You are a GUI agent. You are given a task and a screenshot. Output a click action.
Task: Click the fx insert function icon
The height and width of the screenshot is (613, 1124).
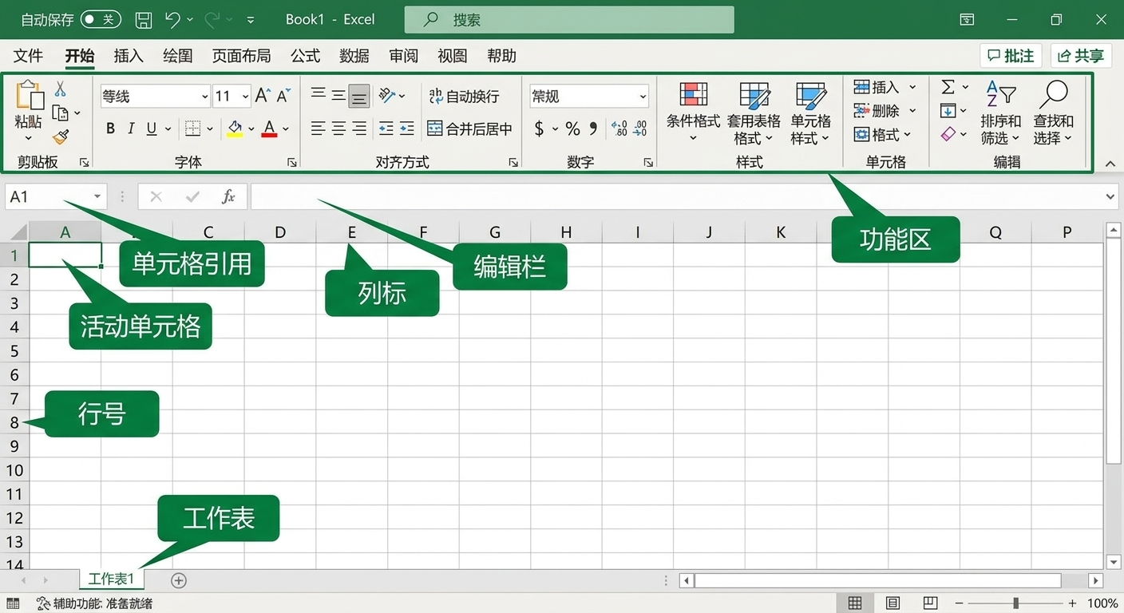pos(228,196)
